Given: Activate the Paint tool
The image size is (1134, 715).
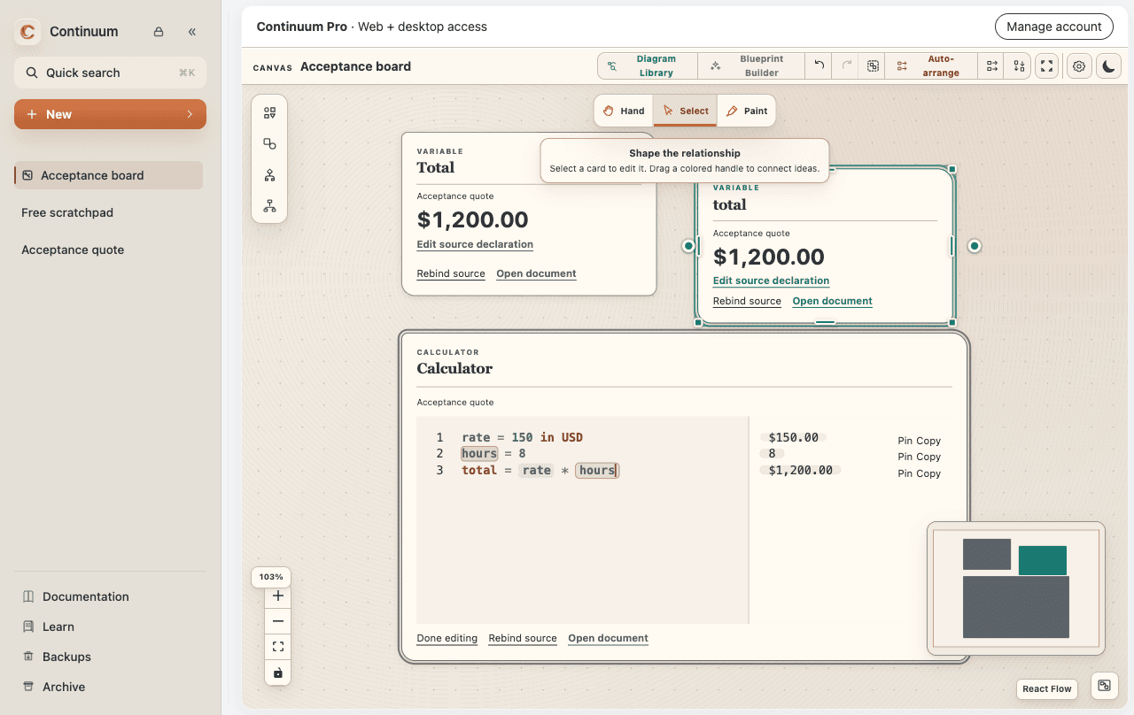Looking at the screenshot, I should 746,111.
